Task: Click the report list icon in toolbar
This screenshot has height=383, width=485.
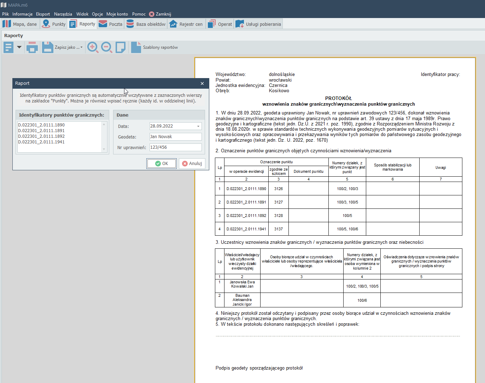Action: tap(8, 47)
